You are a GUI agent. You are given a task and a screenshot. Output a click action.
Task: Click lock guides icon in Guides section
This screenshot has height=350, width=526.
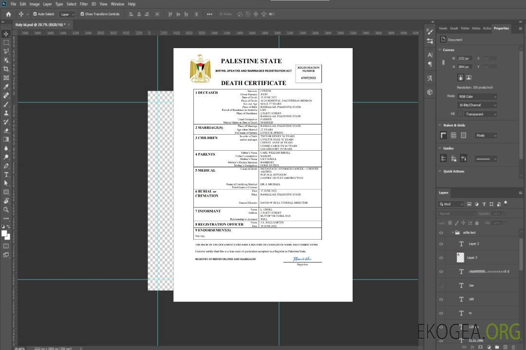click(x=453, y=159)
